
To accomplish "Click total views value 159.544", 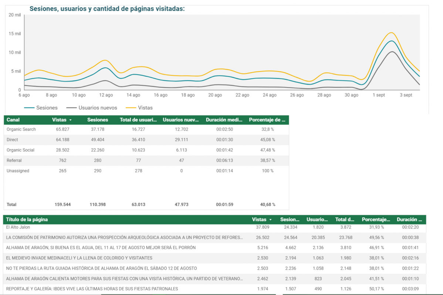I will tap(62, 205).
